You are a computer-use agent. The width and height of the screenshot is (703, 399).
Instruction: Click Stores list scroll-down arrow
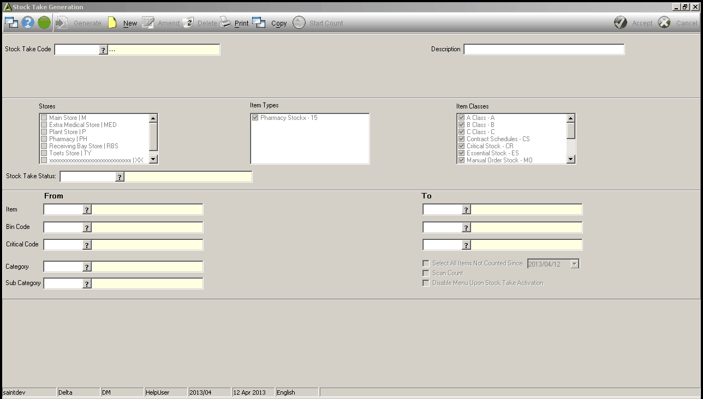tap(153, 159)
